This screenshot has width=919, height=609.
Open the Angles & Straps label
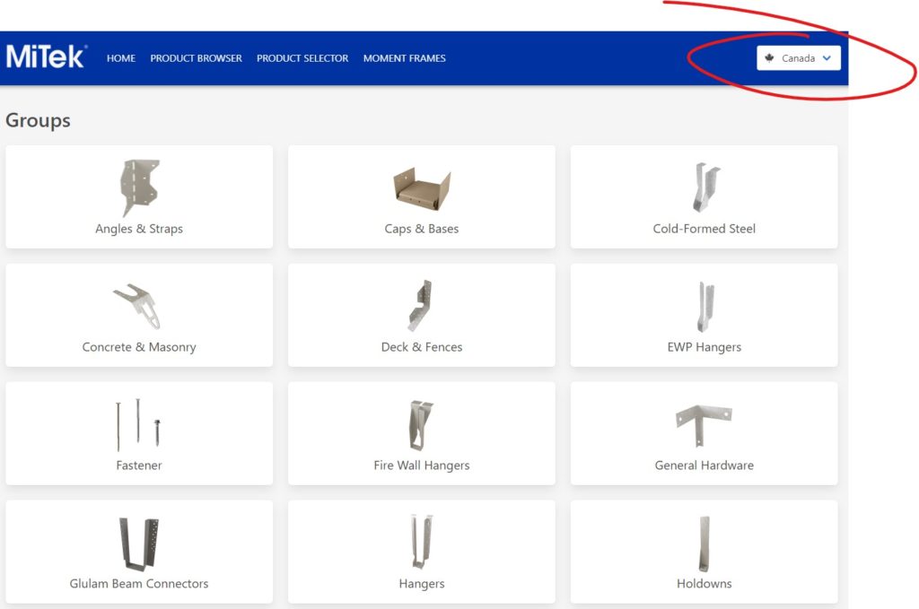[x=139, y=229]
